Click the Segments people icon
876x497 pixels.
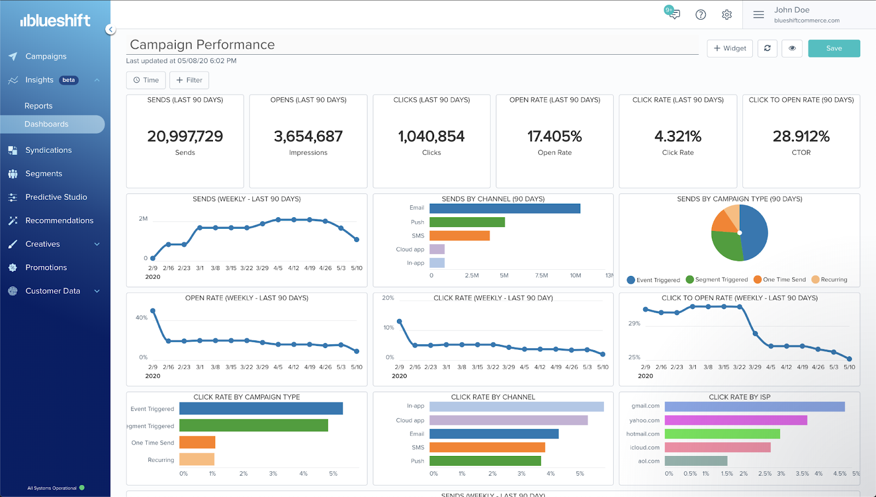tap(13, 174)
